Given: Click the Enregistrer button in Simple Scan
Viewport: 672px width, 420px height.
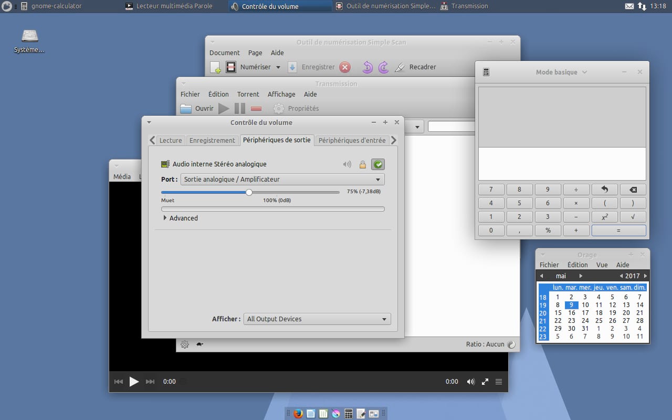Looking at the screenshot, I should coord(312,67).
